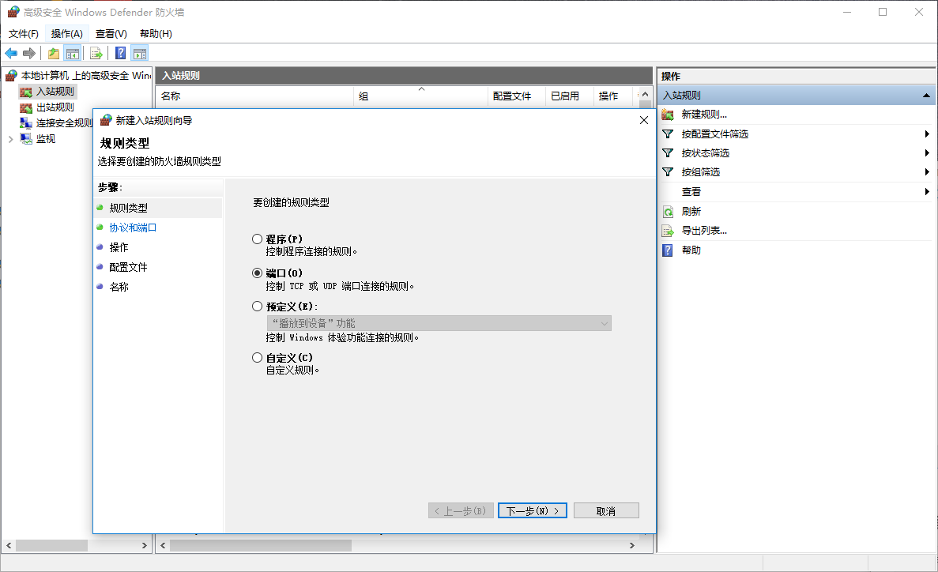Select the 端口(O) radio button

258,273
